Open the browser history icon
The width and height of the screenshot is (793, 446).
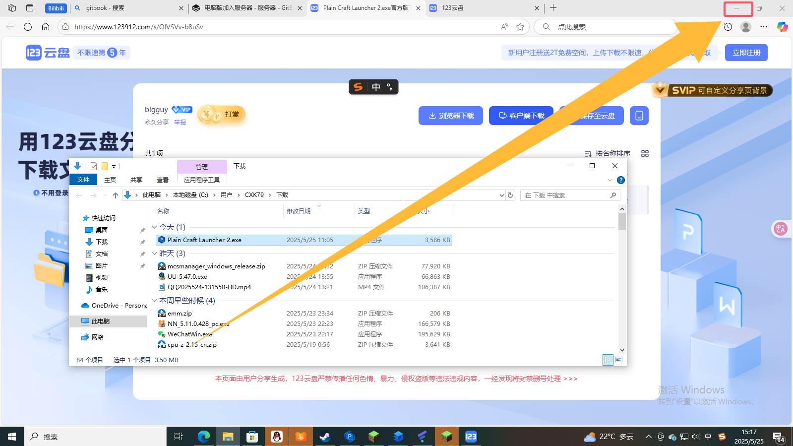[x=728, y=27]
